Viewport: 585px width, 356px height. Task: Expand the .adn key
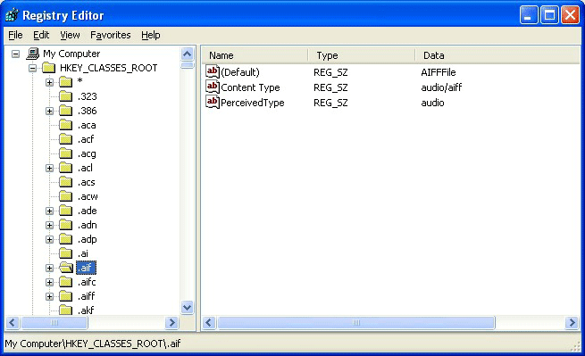click(49, 225)
